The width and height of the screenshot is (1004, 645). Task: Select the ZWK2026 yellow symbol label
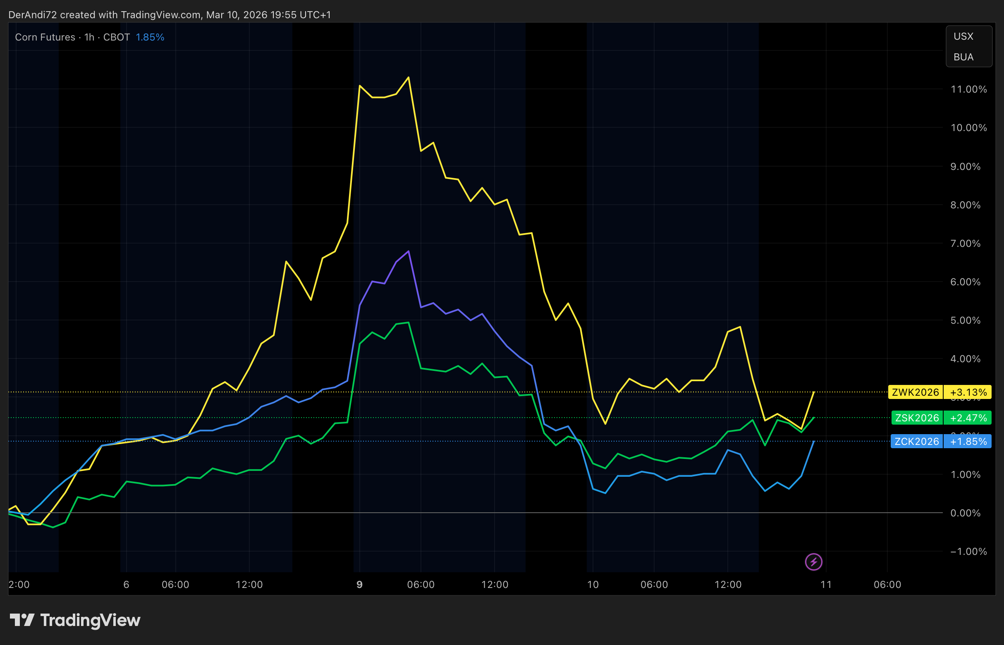pyautogui.click(x=915, y=392)
